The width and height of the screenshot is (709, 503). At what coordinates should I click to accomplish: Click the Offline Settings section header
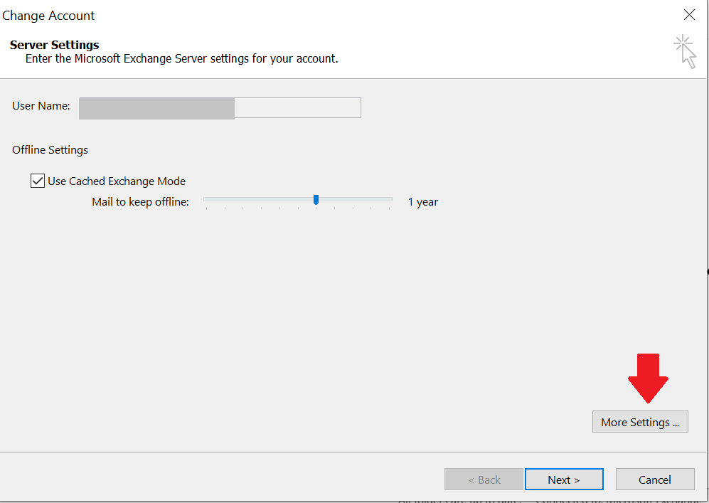pyautogui.click(x=50, y=149)
